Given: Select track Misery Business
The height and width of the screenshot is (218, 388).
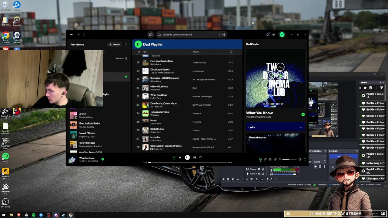Looking at the screenshot, I should point(187,88).
